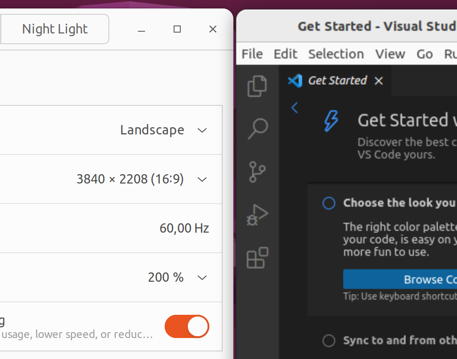Open the Explorer icon in the activity bar
The image size is (457, 359).
pyautogui.click(x=258, y=86)
